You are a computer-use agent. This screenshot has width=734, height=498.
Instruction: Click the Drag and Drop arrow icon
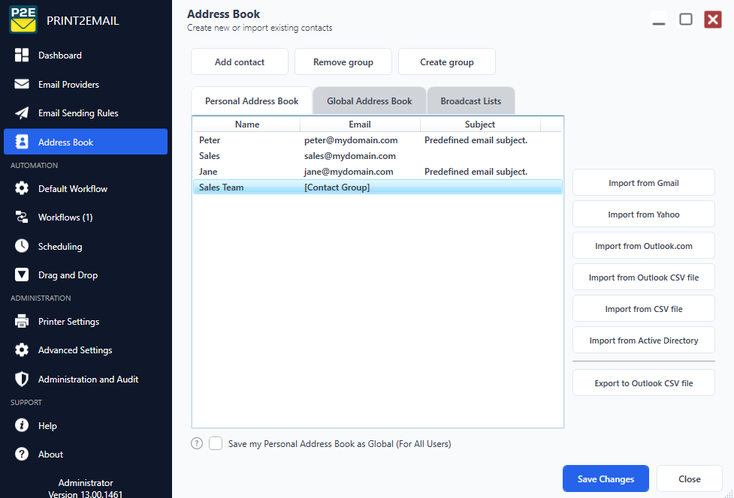coord(22,274)
